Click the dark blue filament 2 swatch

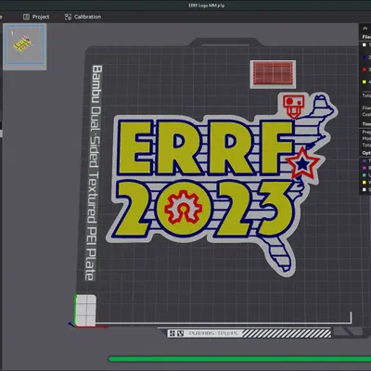tap(365, 58)
